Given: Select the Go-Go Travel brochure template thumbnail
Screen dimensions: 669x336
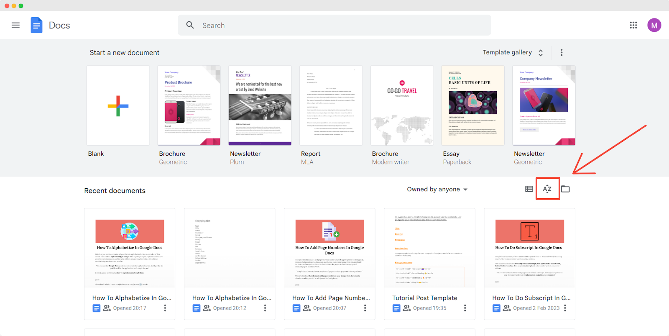Looking at the screenshot, I should click(402, 105).
